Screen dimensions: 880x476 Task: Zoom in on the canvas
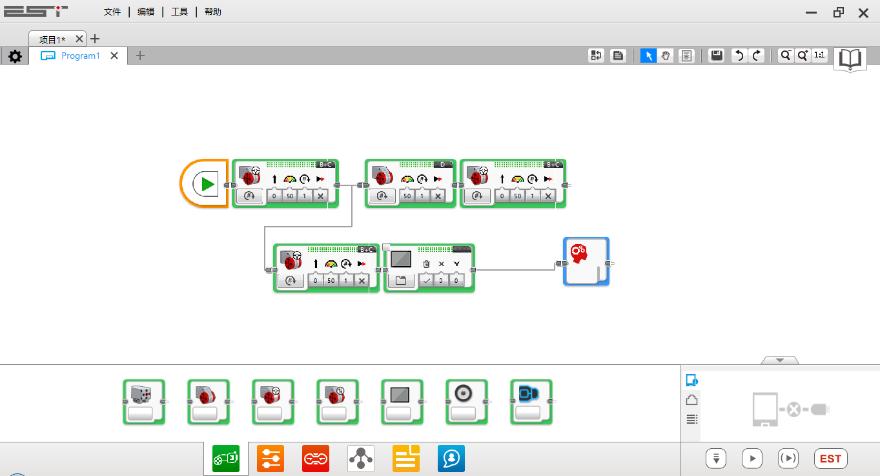pyautogui.click(x=803, y=56)
